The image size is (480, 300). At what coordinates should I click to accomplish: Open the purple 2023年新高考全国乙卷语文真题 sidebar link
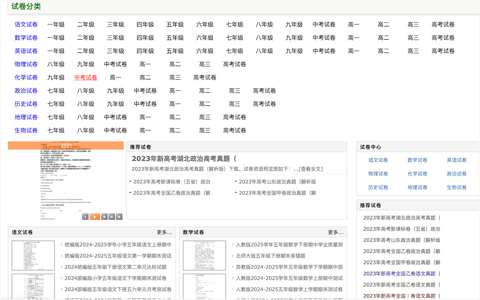(402, 274)
